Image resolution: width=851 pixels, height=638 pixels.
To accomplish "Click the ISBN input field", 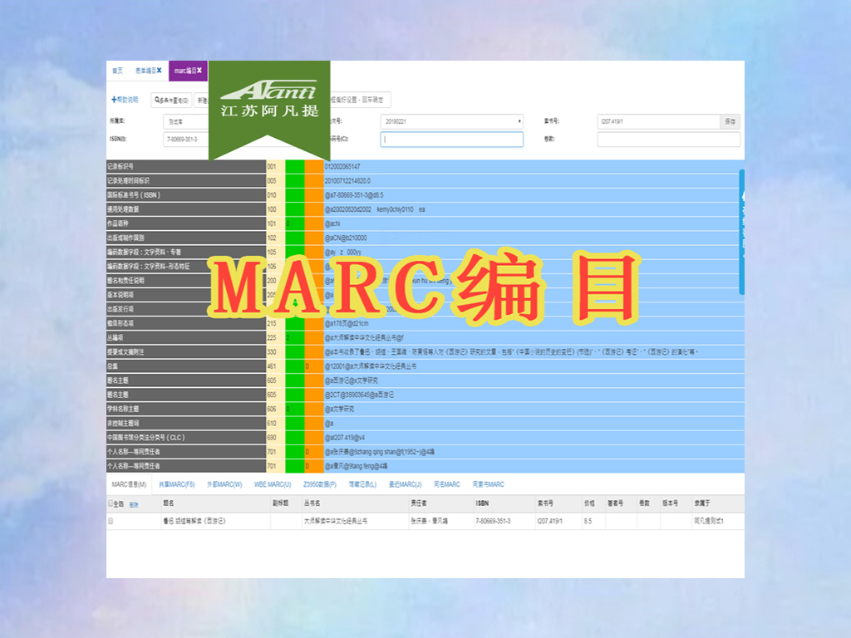I will tap(185, 140).
